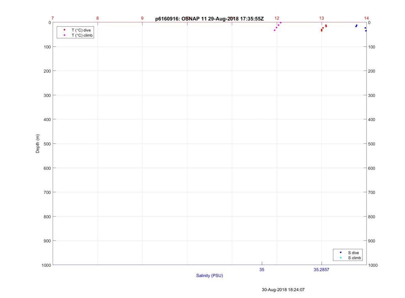Click temperature tick label 12

click(277, 18)
